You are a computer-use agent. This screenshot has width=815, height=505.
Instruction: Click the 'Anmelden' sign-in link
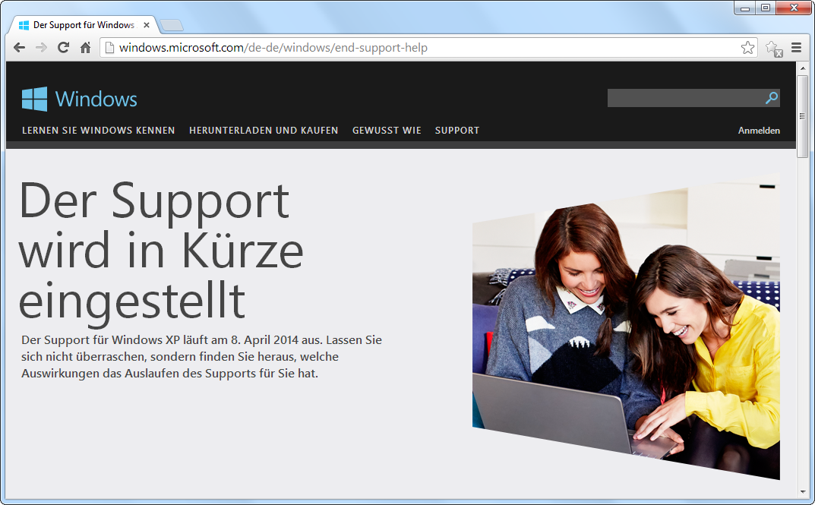[758, 131]
